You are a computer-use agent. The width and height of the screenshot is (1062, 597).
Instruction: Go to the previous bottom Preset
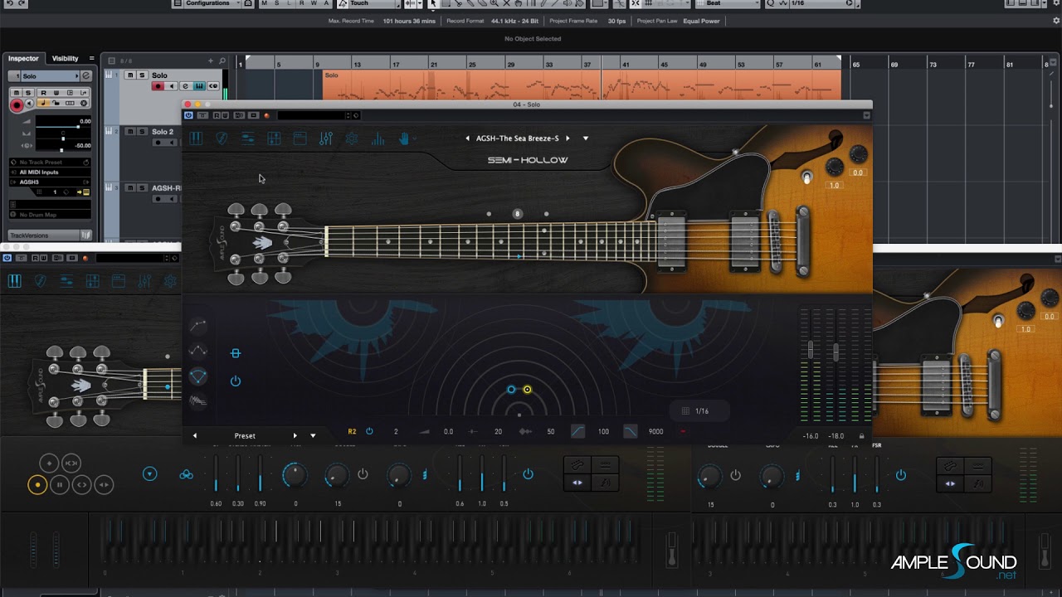195,435
